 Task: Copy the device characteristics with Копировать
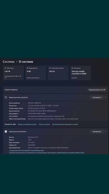(97, 97)
